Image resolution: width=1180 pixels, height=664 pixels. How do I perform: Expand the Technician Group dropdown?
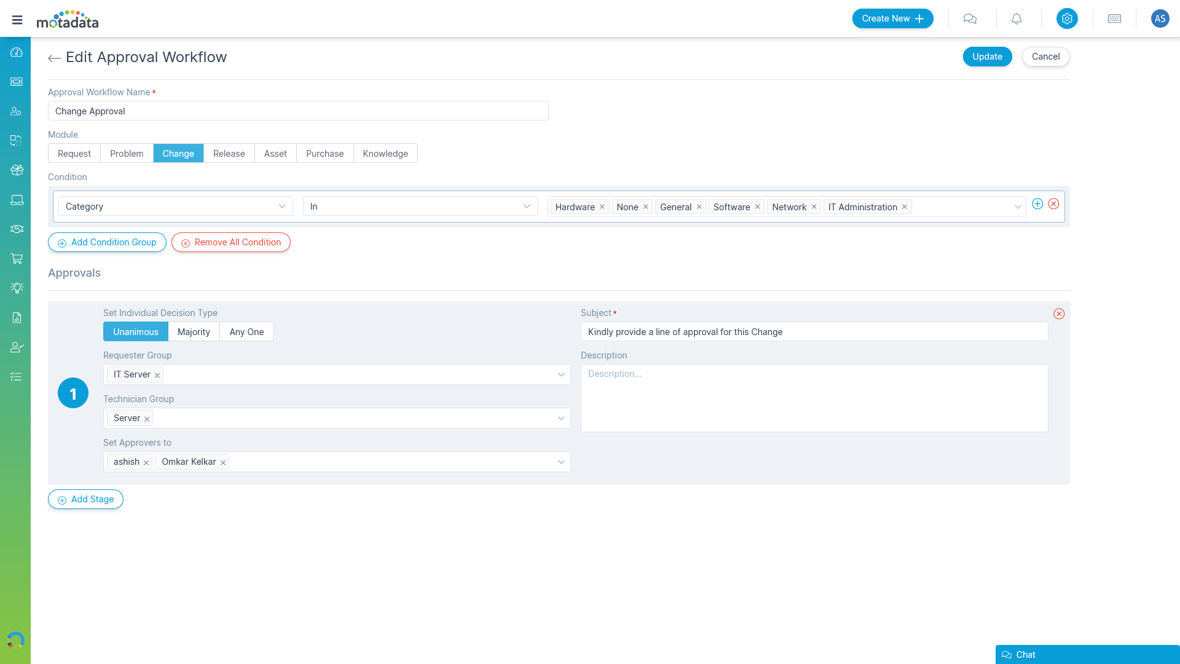(561, 418)
